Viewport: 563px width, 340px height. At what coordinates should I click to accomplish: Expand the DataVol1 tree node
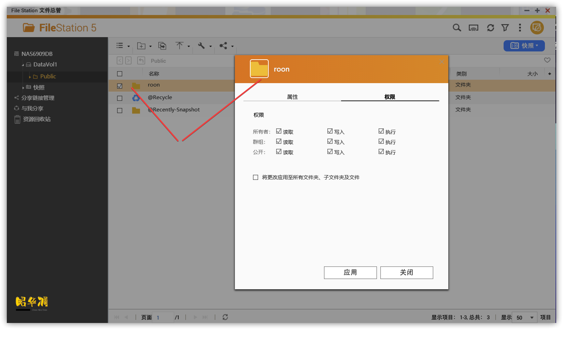click(23, 65)
